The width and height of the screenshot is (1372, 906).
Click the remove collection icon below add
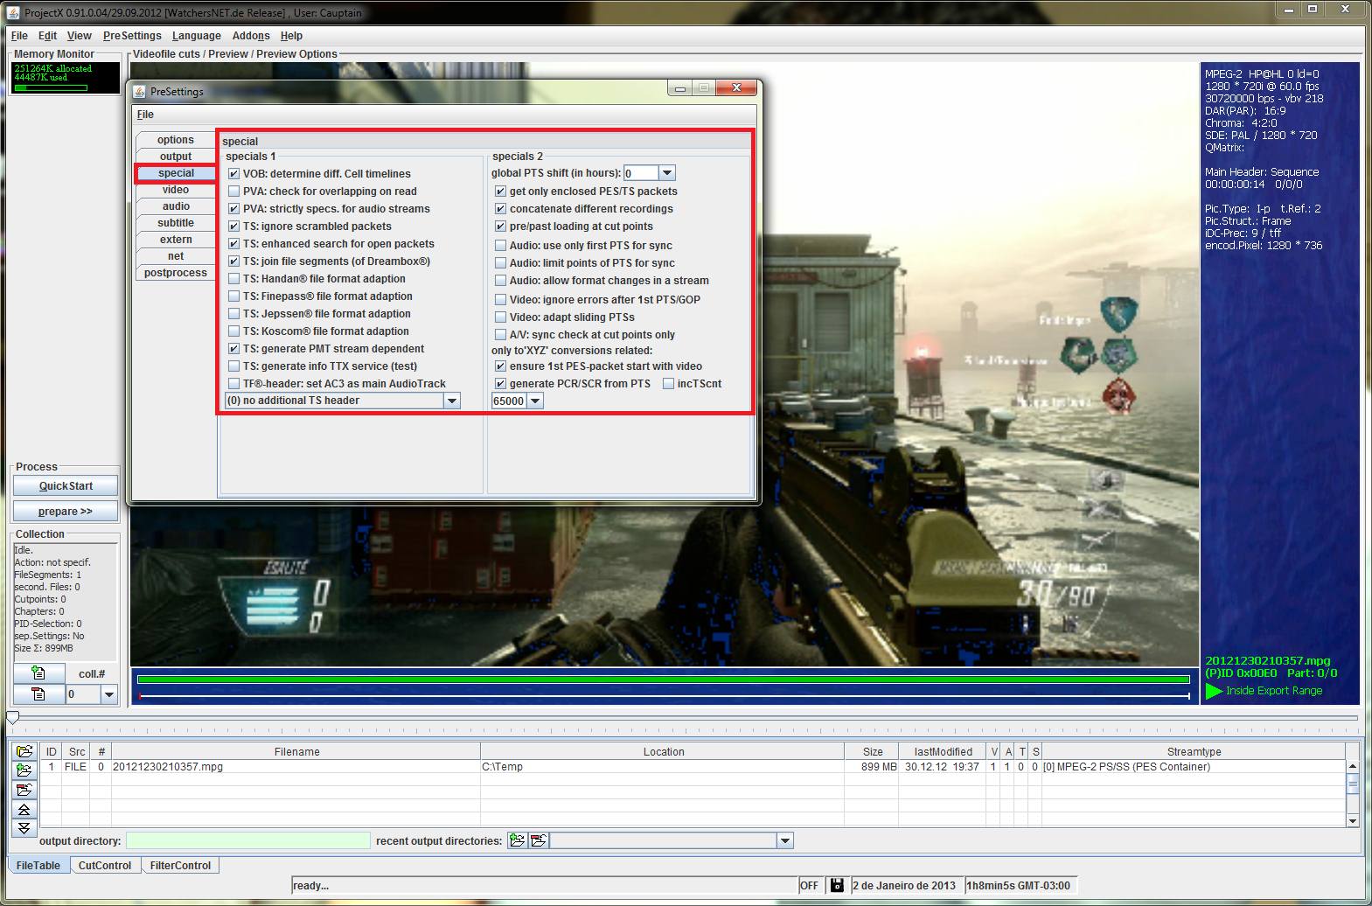pyautogui.click(x=38, y=694)
